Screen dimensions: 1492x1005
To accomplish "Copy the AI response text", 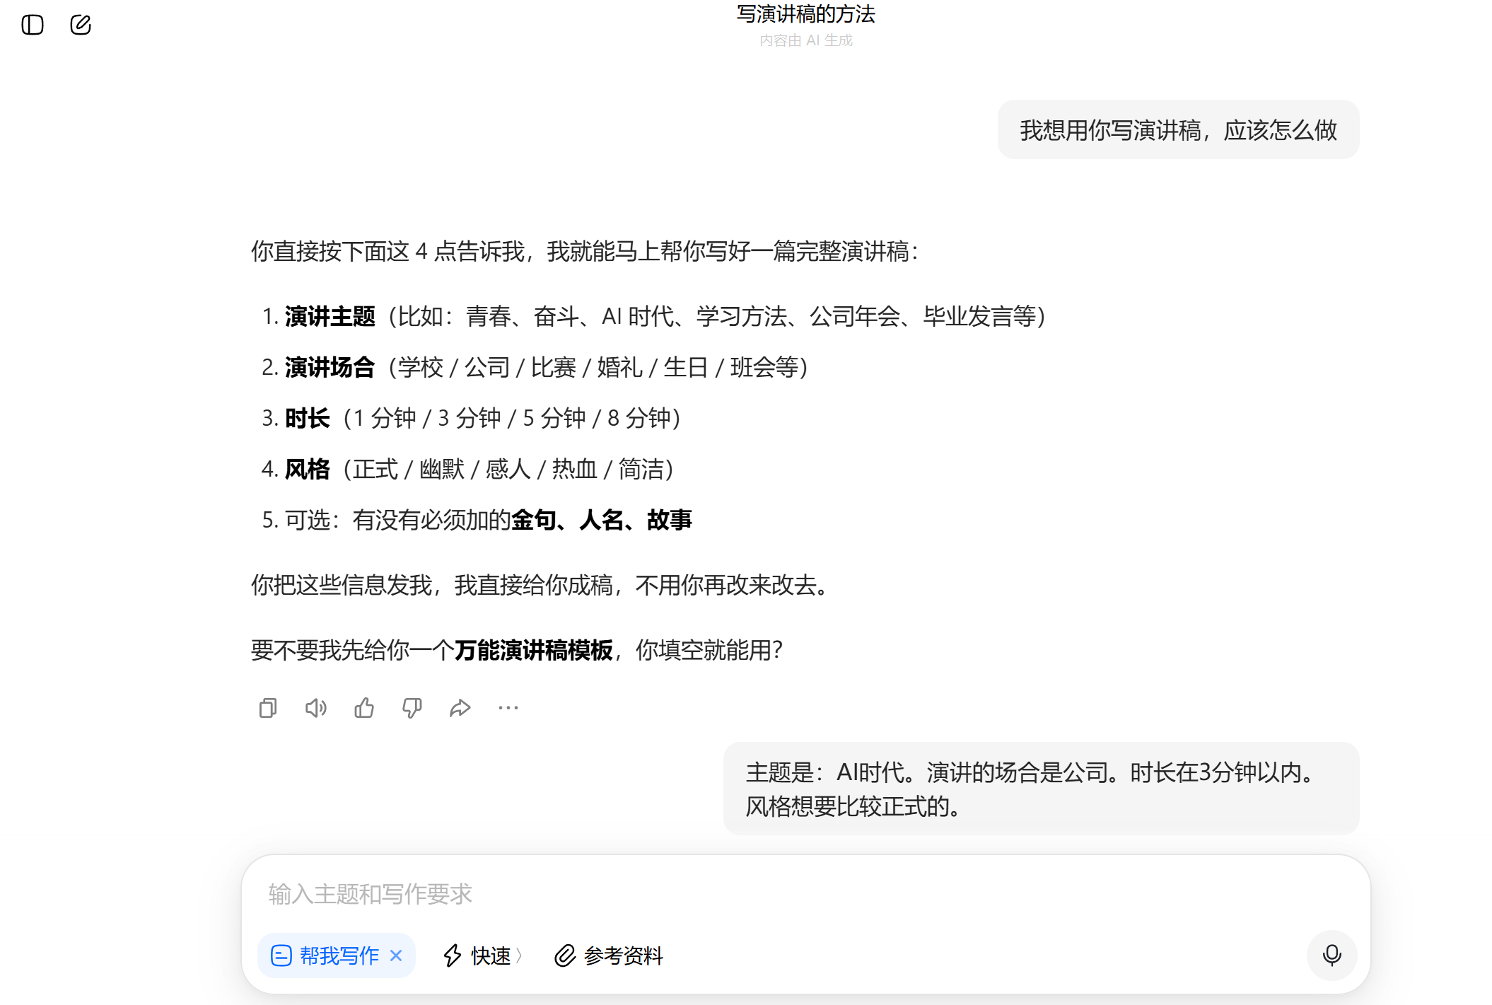I will coord(268,708).
